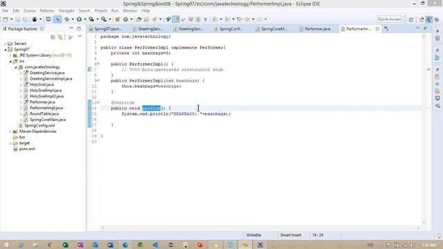The height and width of the screenshot is (249, 443).
Task: Open Package Explorer View Menu arrow
Action: [80, 37]
